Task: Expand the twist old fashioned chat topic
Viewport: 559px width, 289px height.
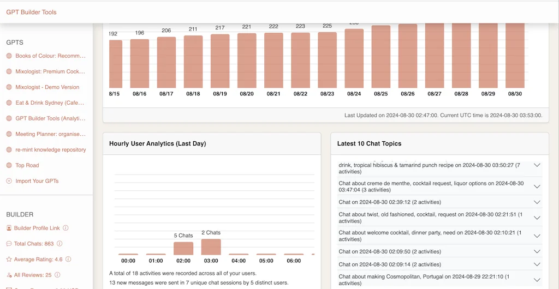Action: 537,218
